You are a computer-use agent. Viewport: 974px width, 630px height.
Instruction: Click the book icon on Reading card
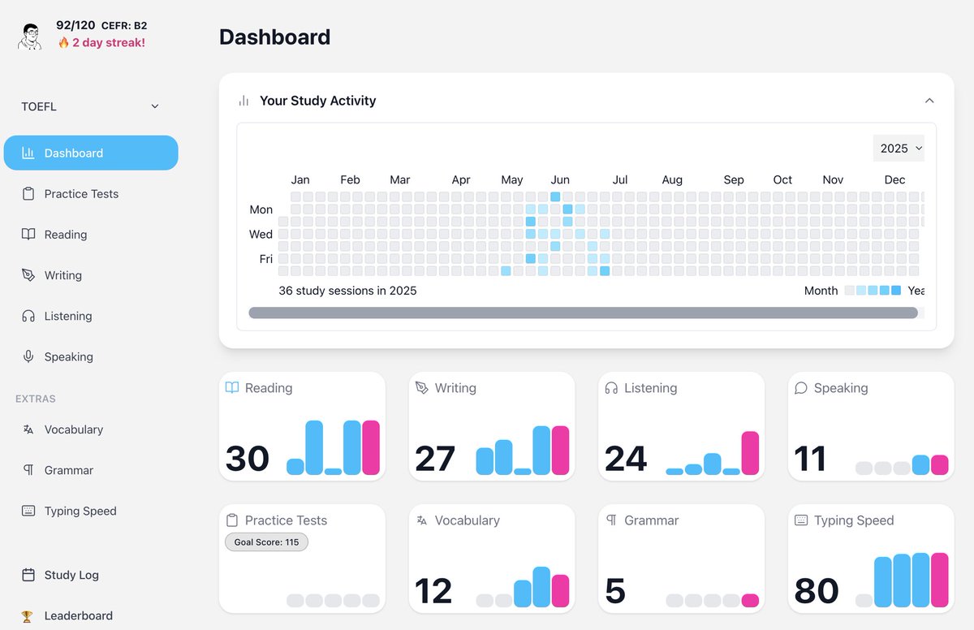click(232, 387)
